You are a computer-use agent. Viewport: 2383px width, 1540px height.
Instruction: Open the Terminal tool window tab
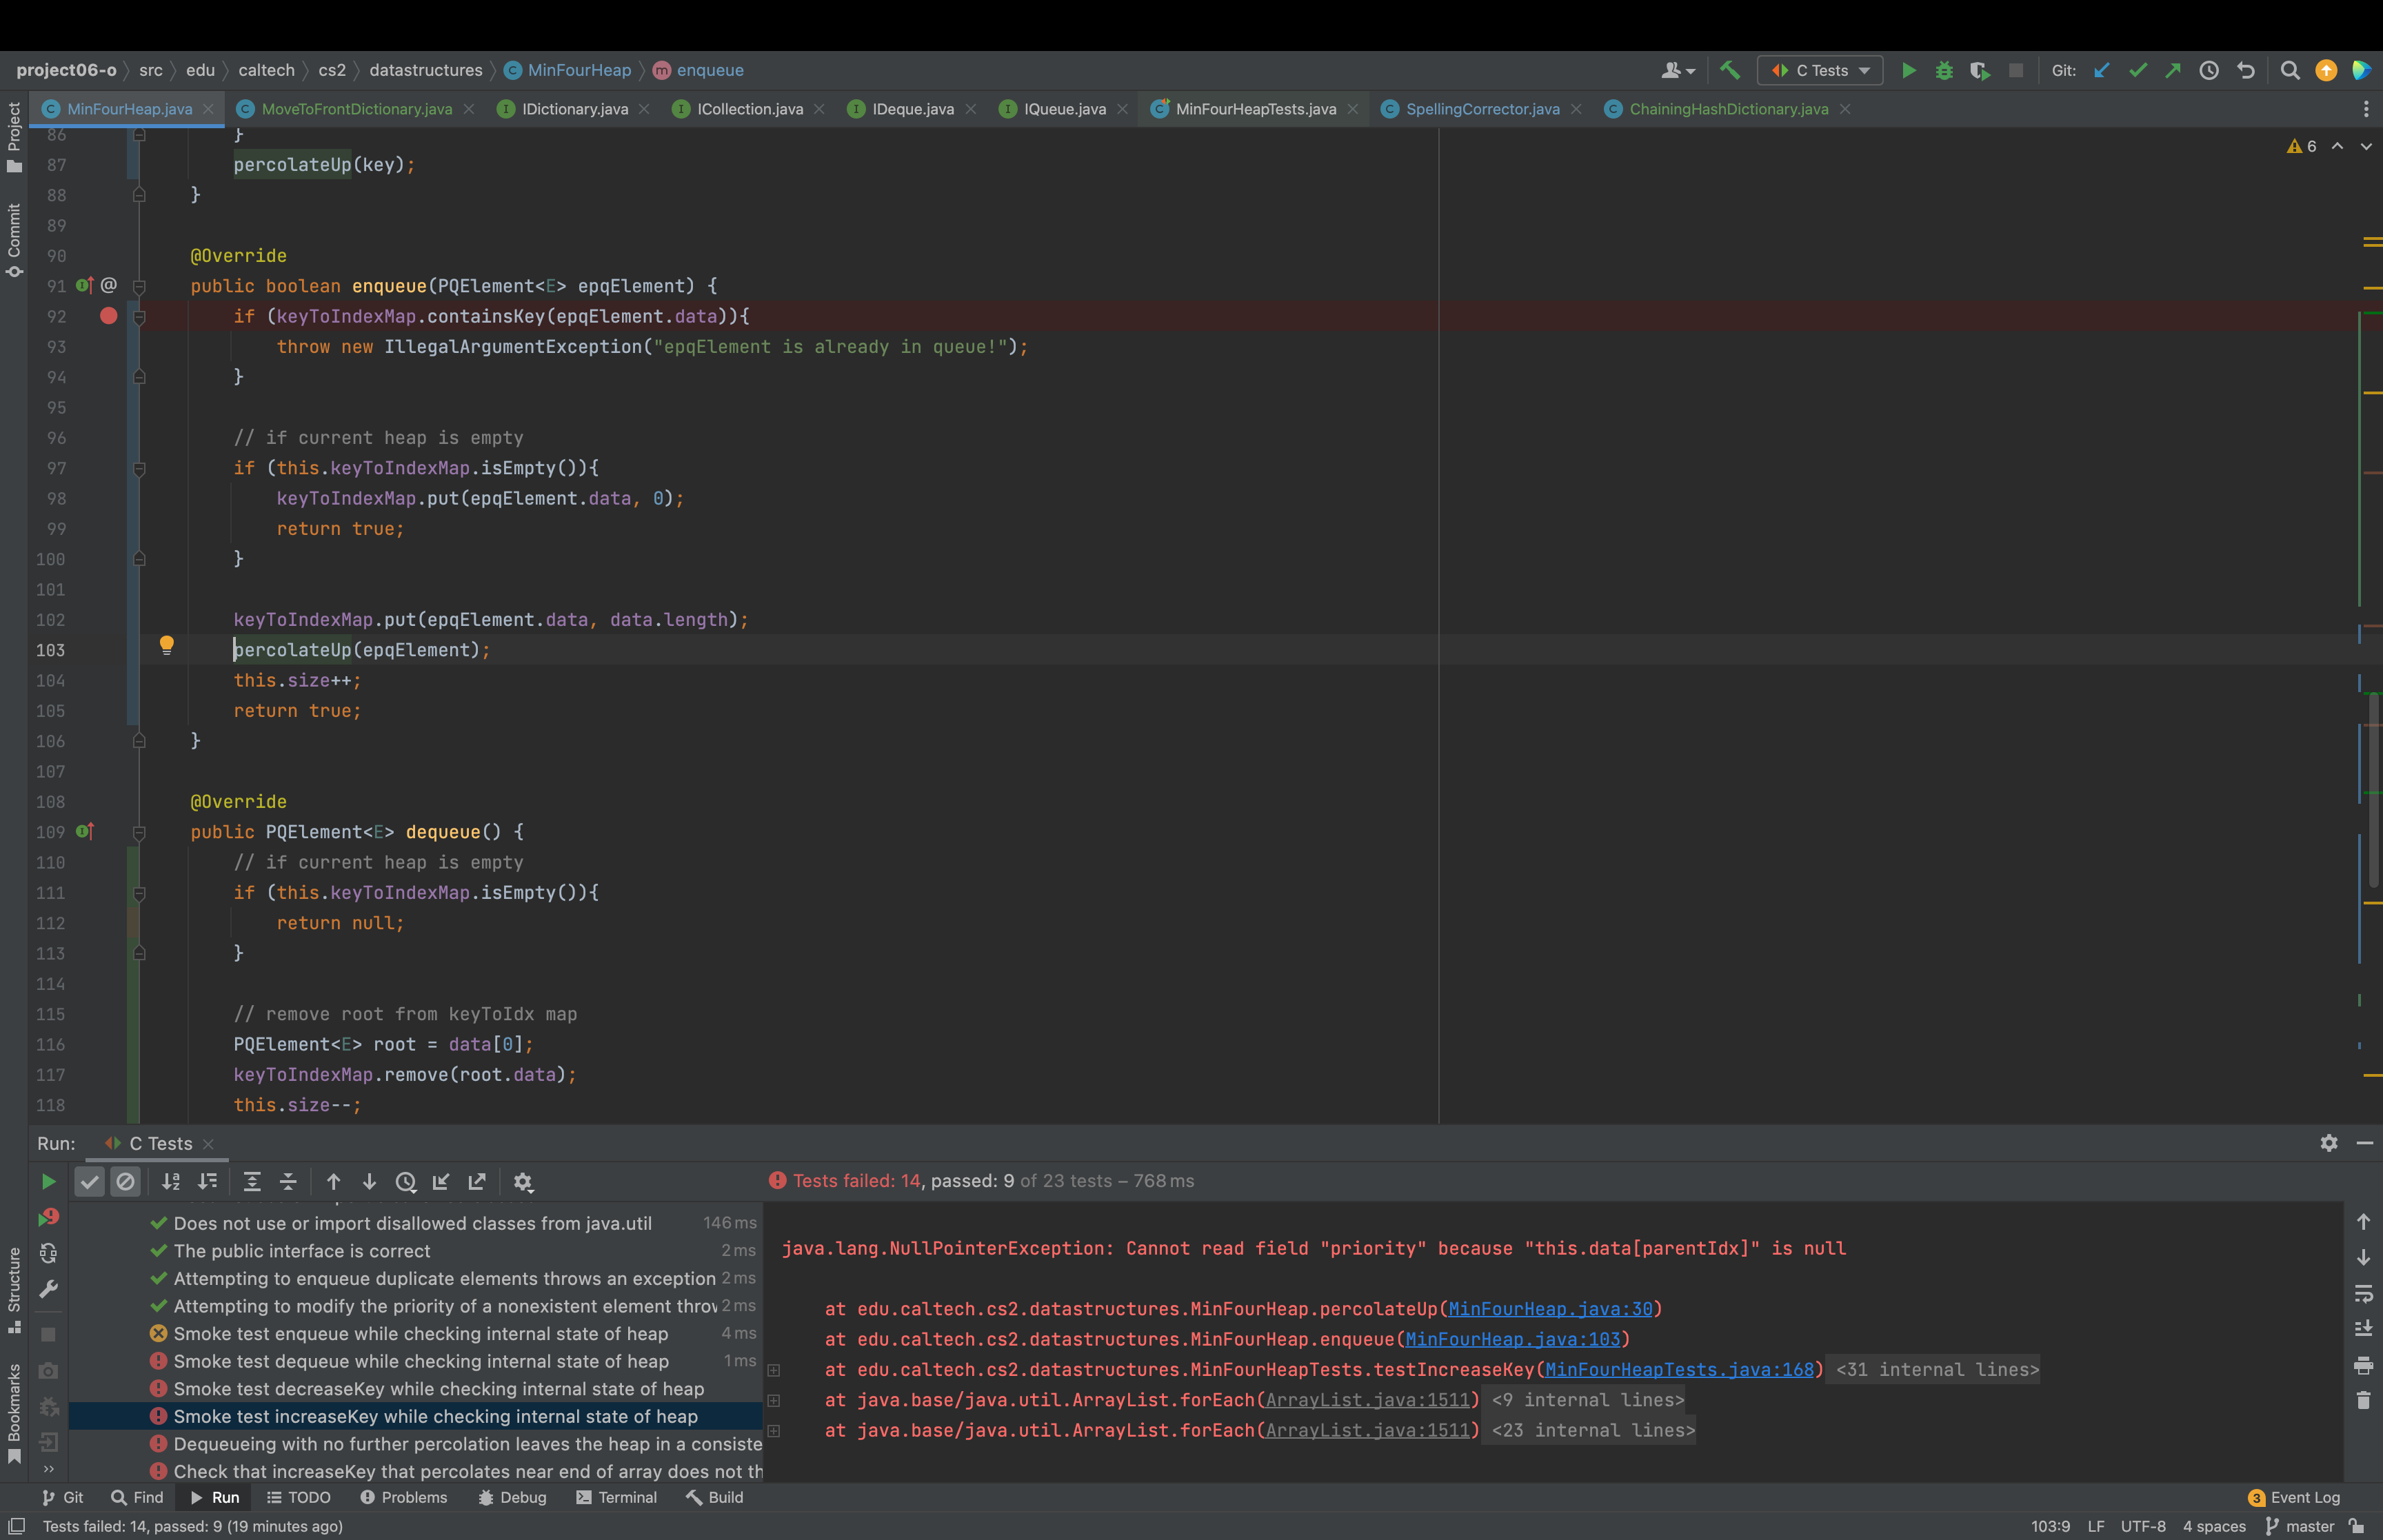(617, 1497)
